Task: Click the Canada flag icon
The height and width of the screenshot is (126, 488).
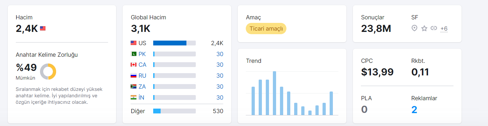Action: pos(134,65)
